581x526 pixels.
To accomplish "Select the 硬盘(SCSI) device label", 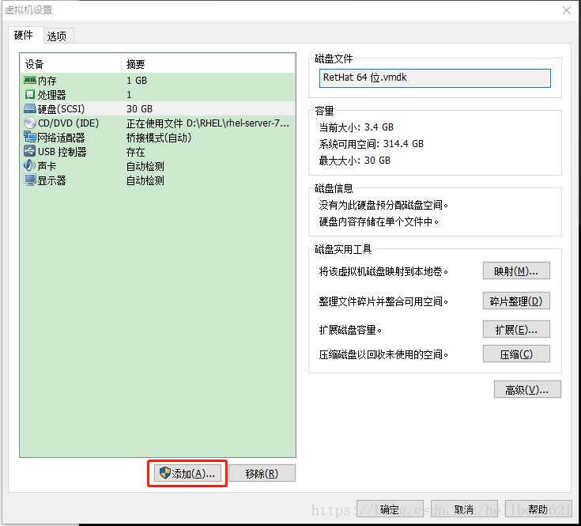I will [x=61, y=109].
